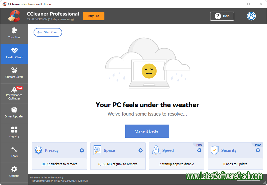The width and height of the screenshot is (267, 185).
Task: Open Health Check from the sidebar
Action: tap(14, 54)
